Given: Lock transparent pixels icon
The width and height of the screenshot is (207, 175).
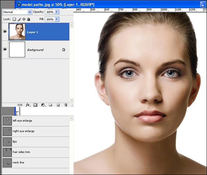Looking at the screenshot, I should click(x=14, y=19).
